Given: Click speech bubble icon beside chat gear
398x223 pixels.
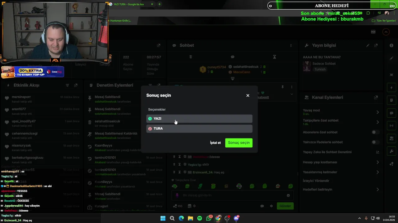Looking at the screenshot, I should point(262,206).
